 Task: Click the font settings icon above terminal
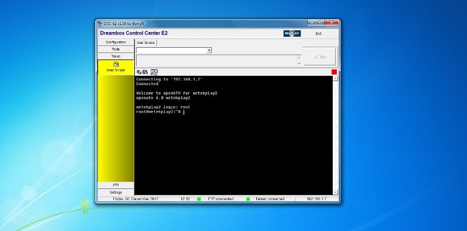pos(154,72)
